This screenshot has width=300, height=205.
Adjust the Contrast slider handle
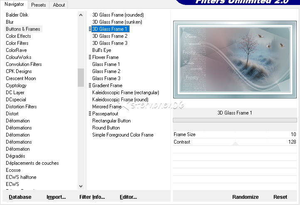tap(235, 144)
